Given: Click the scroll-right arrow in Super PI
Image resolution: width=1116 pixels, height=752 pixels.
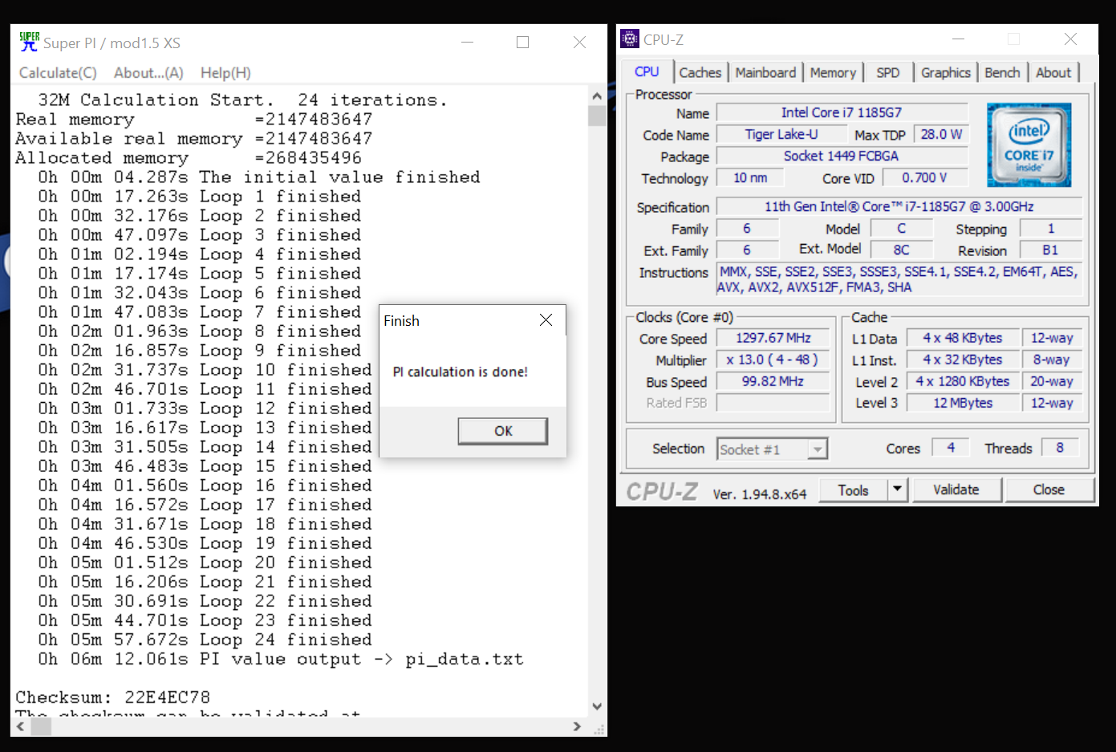Looking at the screenshot, I should pos(578,726).
